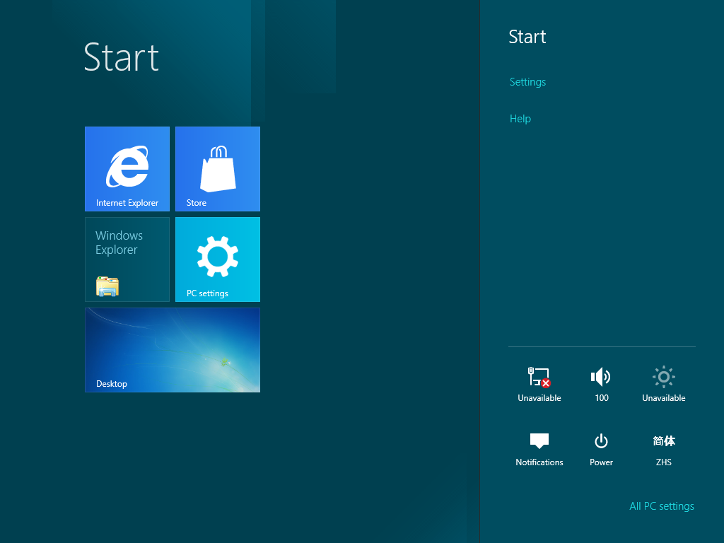Viewport: 724px width, 543px height.
Task: Toggle the Notifications icon
Action: point(539,441)
